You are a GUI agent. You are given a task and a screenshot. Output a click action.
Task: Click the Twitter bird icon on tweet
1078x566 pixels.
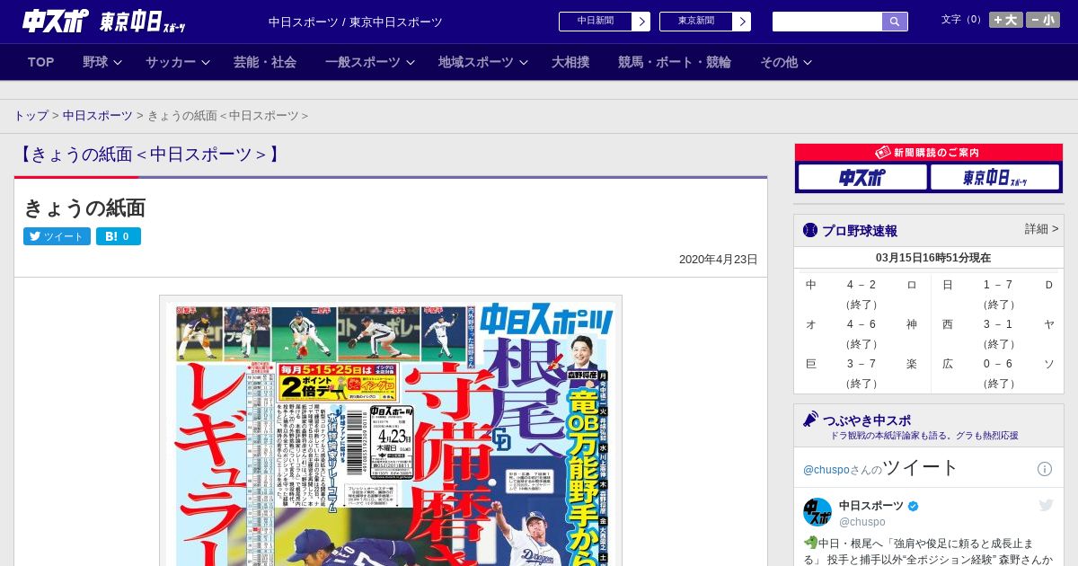pos(1046,505)
